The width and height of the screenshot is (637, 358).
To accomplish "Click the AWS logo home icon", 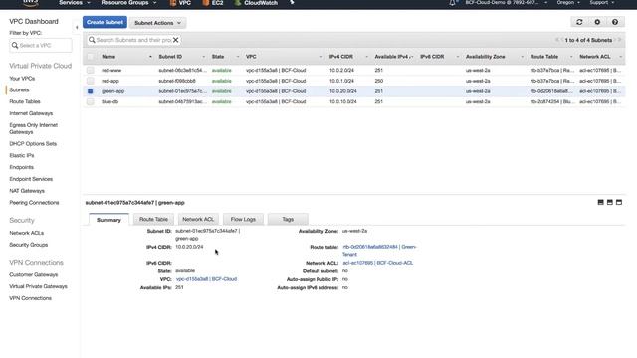I will click(31, 3).
